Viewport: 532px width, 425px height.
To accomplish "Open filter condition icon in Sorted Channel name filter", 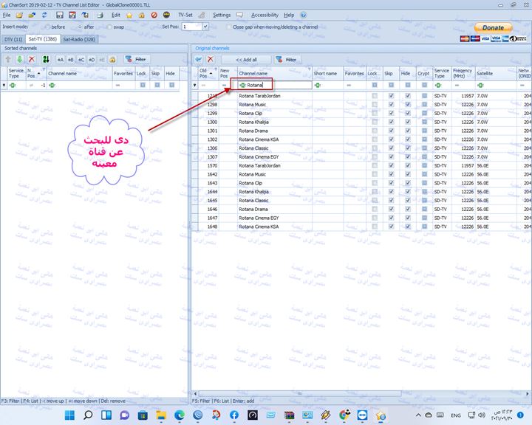I will pos(52,86).
